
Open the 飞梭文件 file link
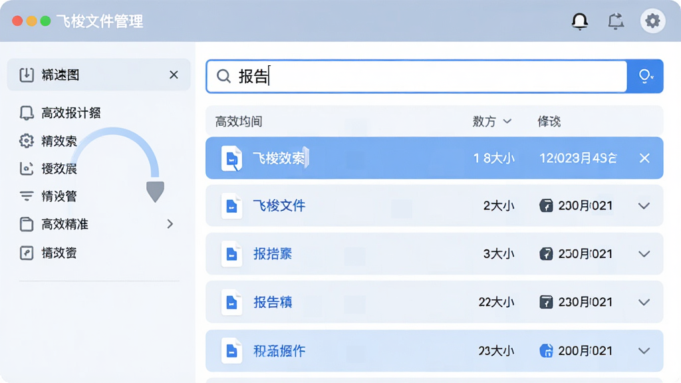point(279,205)
